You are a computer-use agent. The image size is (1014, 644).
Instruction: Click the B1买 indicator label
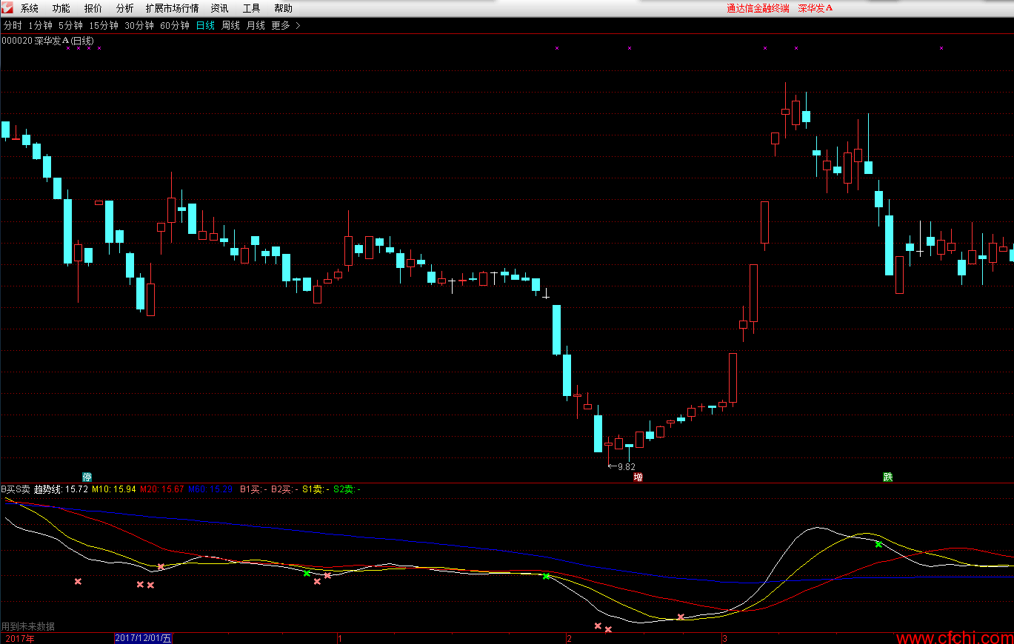coord(254,489)
